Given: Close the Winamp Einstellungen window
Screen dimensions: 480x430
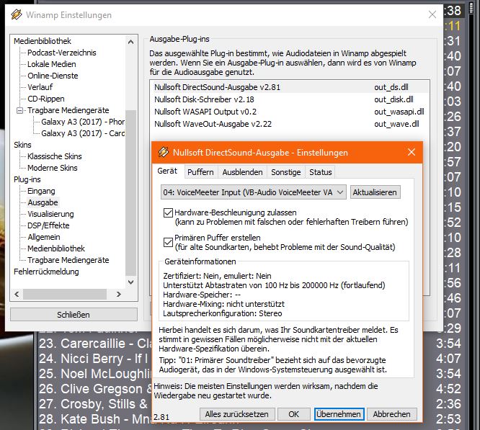Looking at the screenshot, I should [432, 14].
